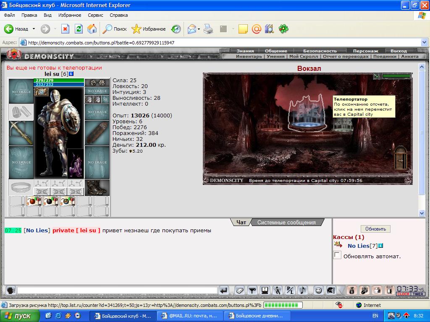The image size is (430, 322).
Task: Open the Инвентарь link in game header
Action: (249, 57)
